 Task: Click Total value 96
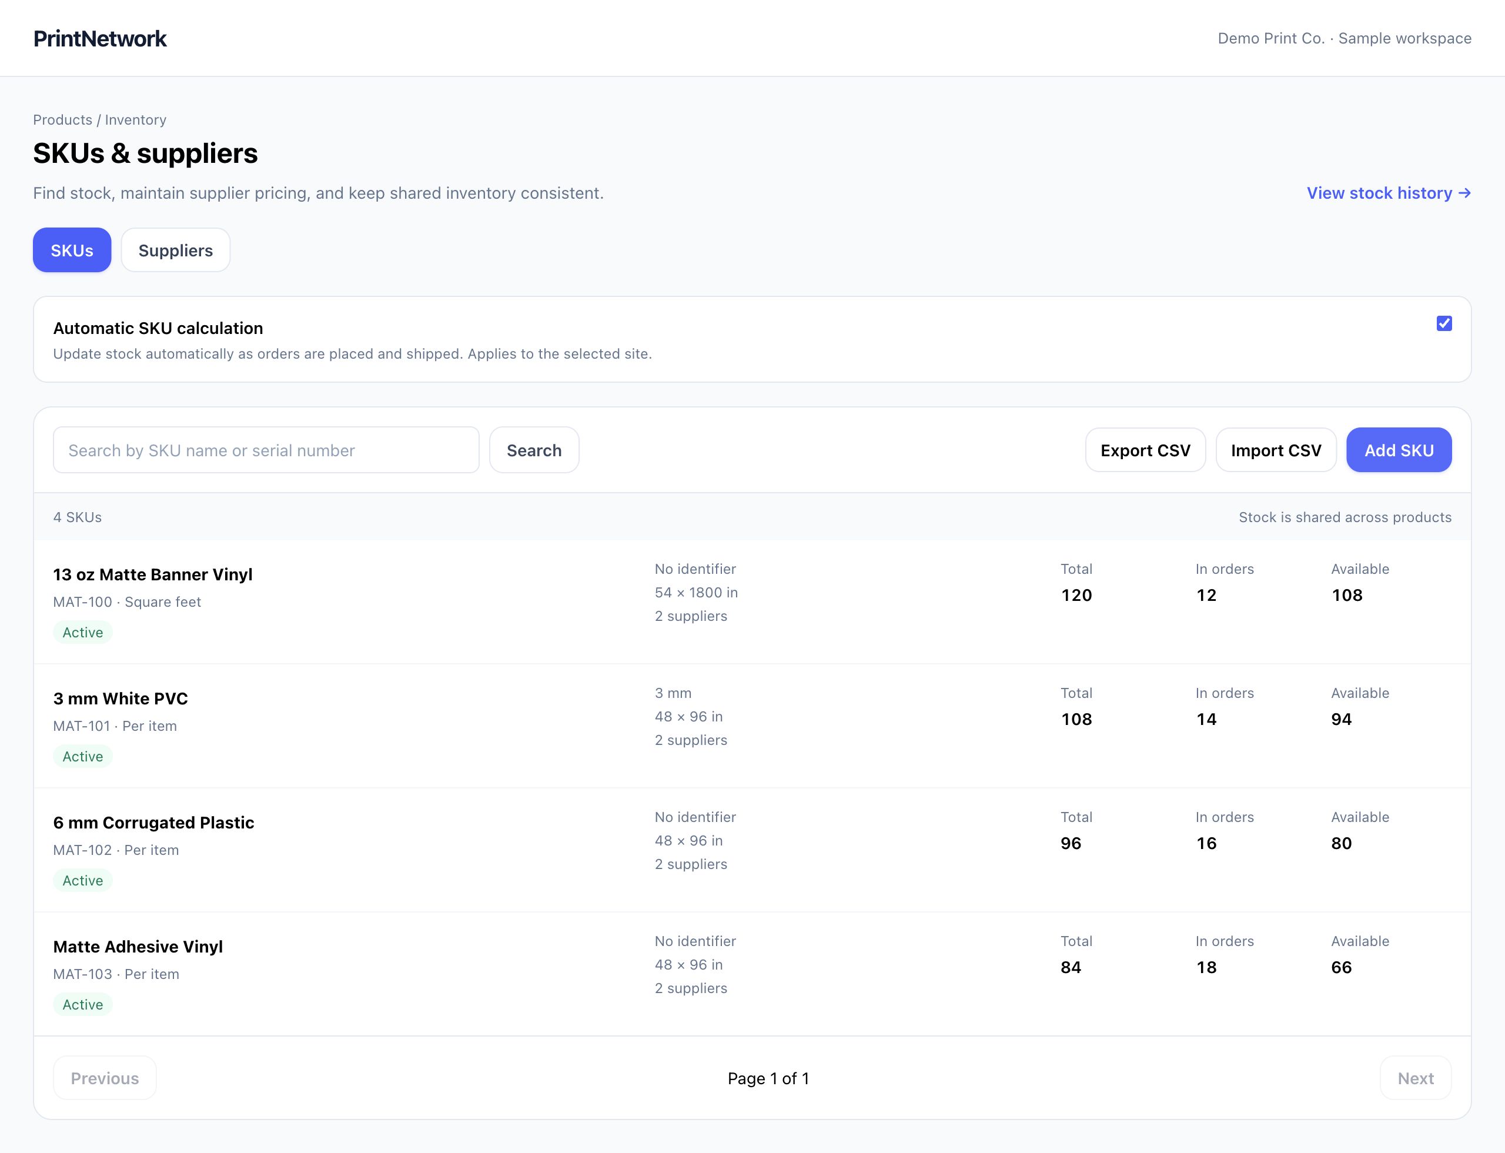click(x=1071, y=844)
